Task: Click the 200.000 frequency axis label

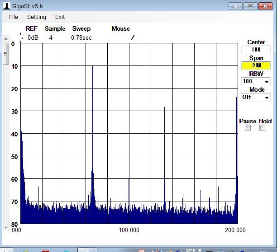Action: pos(235,230)
